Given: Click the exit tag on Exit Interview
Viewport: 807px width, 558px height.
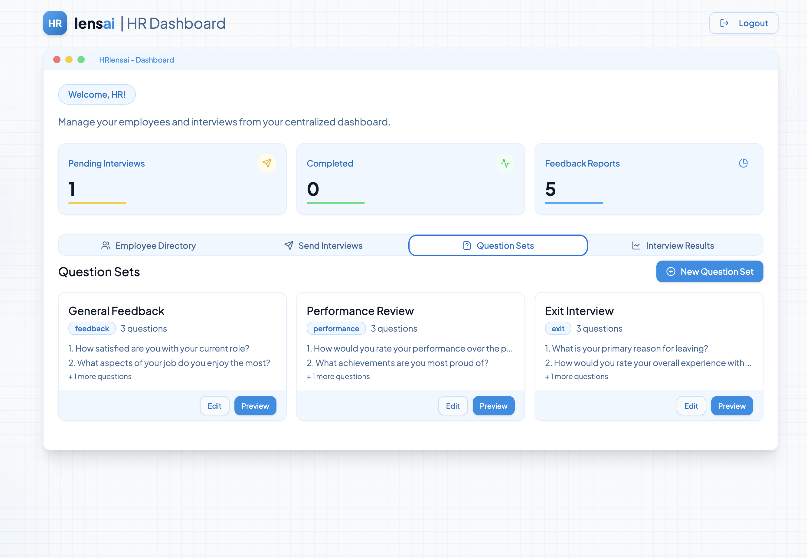Looking at the screenshot, I should 558,329.
